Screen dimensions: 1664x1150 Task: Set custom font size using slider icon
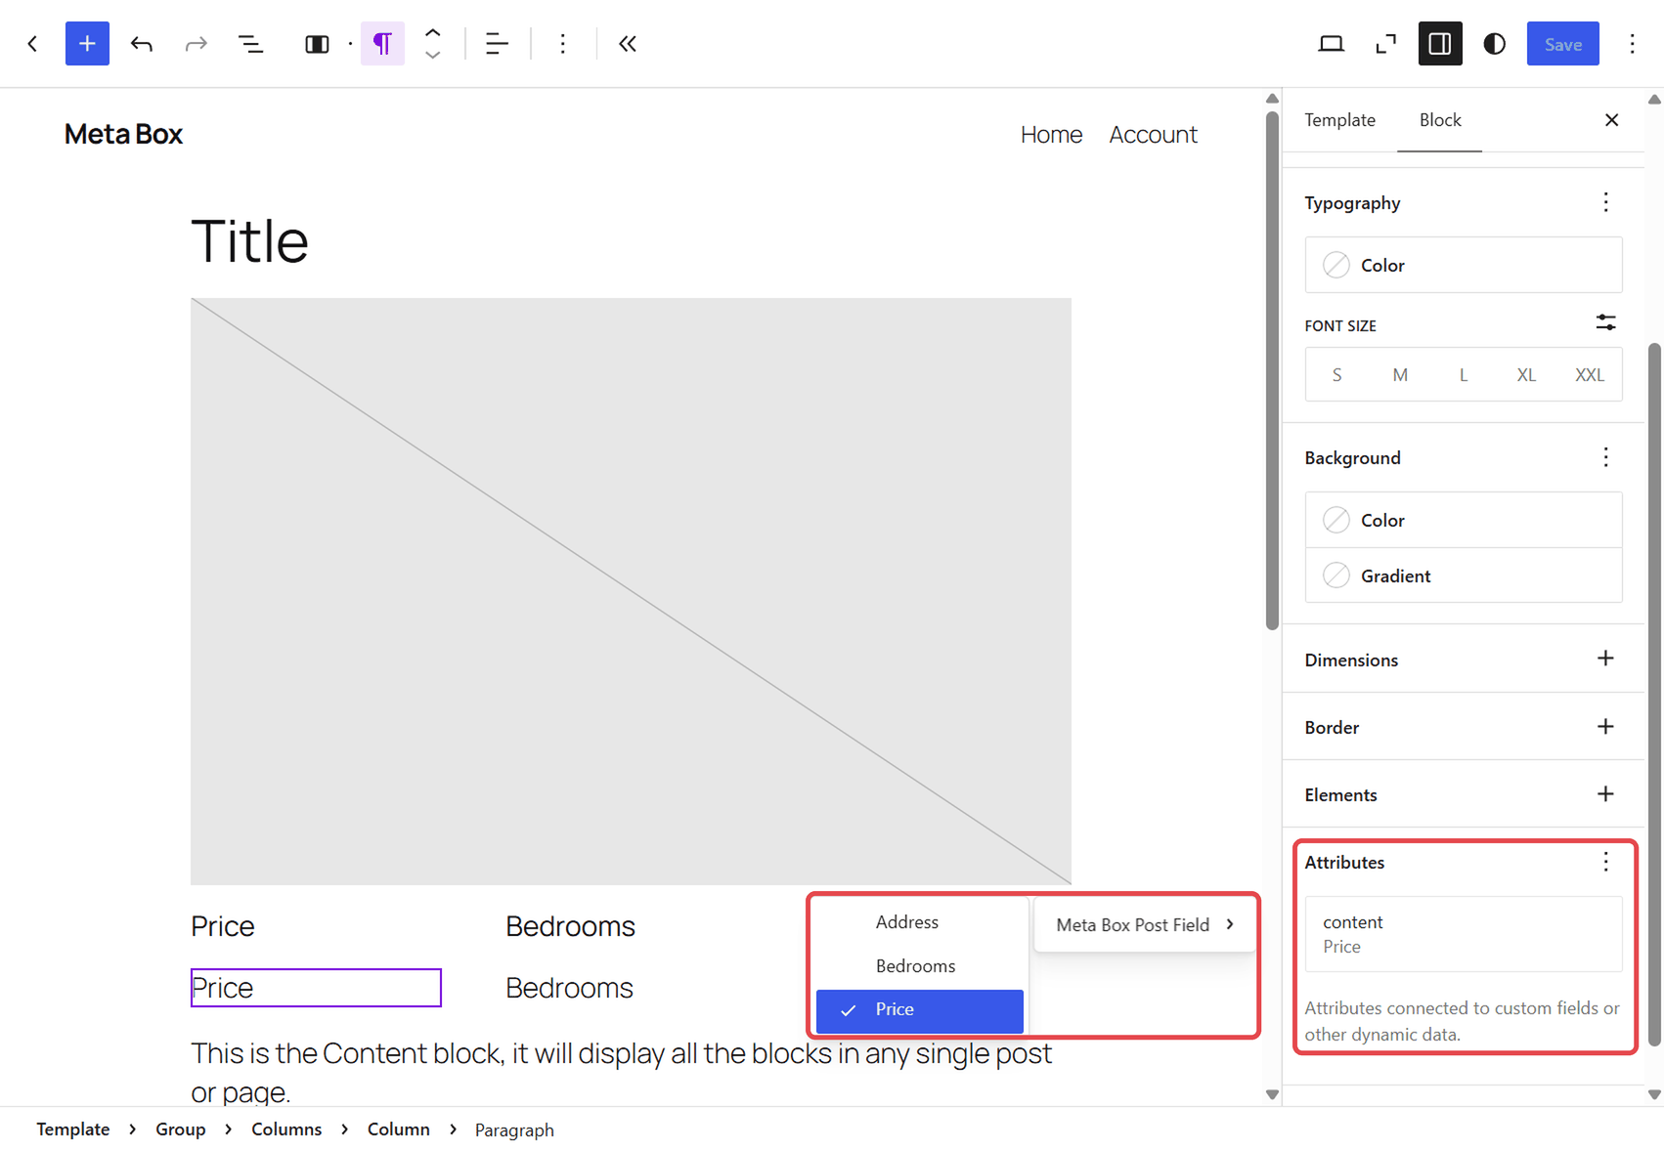[x=1605, y=323]
